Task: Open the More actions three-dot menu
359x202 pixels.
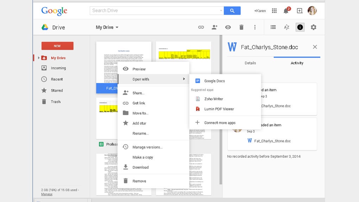Action: 255,27
